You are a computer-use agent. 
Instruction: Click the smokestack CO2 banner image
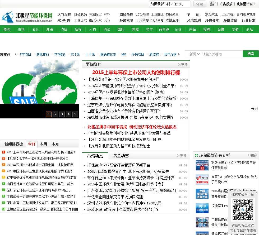[x=40, y=82]
